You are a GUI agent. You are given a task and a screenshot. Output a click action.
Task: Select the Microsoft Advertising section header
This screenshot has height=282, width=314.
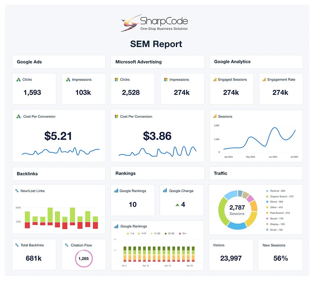pyautogui.click(x=157, y=62)
